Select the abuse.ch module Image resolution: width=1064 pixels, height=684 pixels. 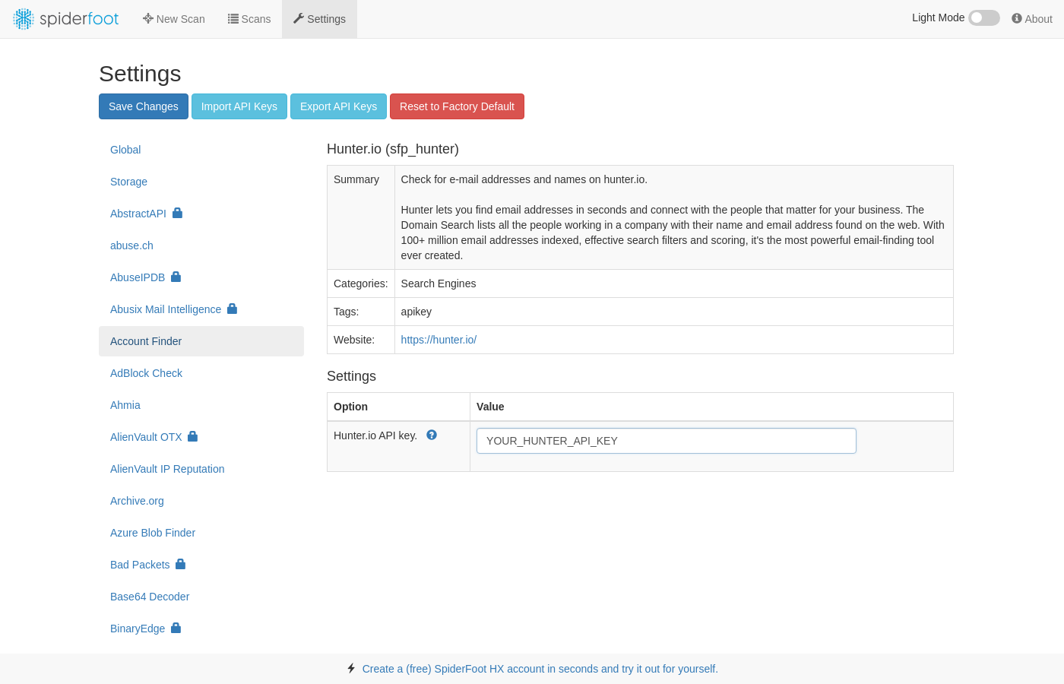point(201,245)
